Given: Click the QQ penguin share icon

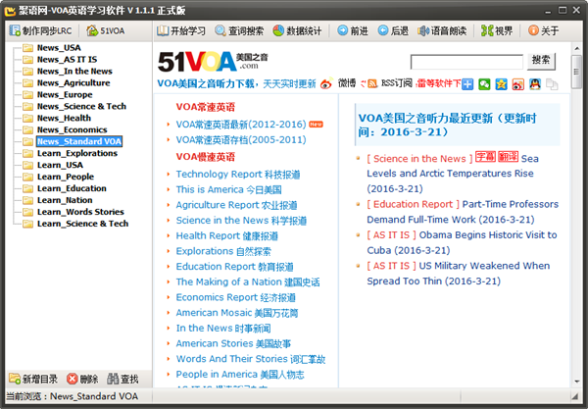Looking at the screenshot, I should coord(535,84).
